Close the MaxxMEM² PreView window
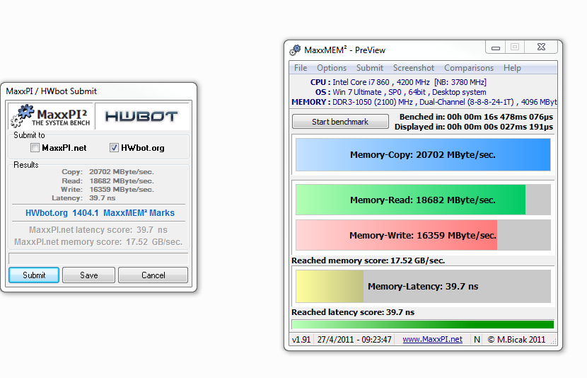 tap(541, 47)
